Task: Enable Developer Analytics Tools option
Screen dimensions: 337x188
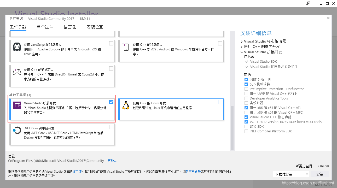Action: pyautogui.click(x=246, y=98)
